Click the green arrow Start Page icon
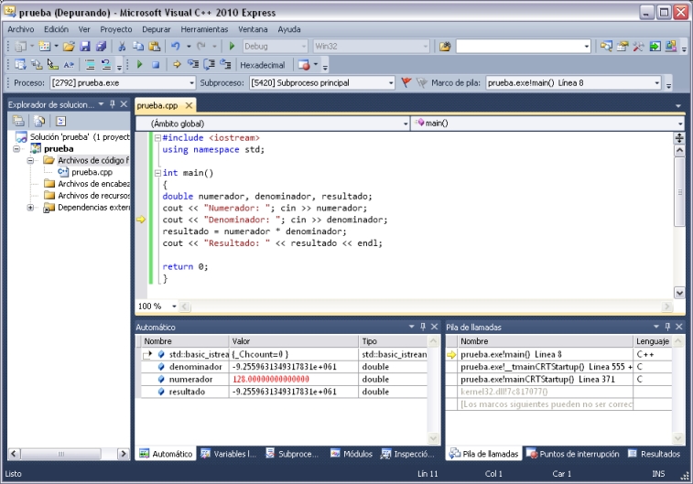This screenshot has width=693, height=484. point(655,46)
